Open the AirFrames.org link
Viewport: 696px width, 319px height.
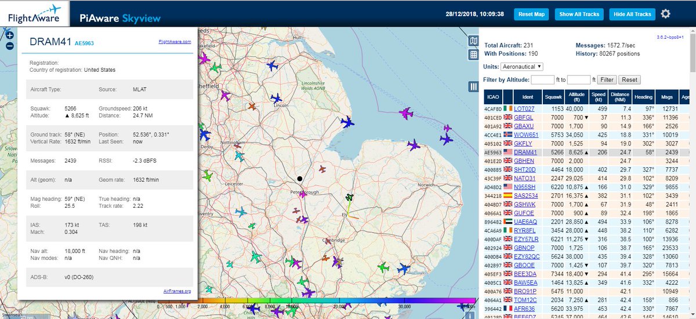177,291
